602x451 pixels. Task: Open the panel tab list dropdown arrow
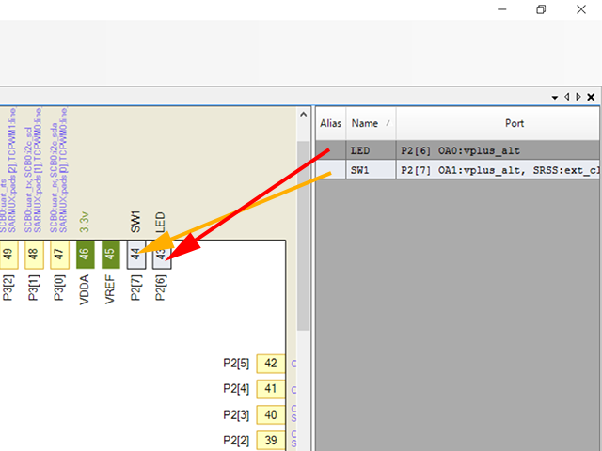pyautogui.click(x=554, y=98)
